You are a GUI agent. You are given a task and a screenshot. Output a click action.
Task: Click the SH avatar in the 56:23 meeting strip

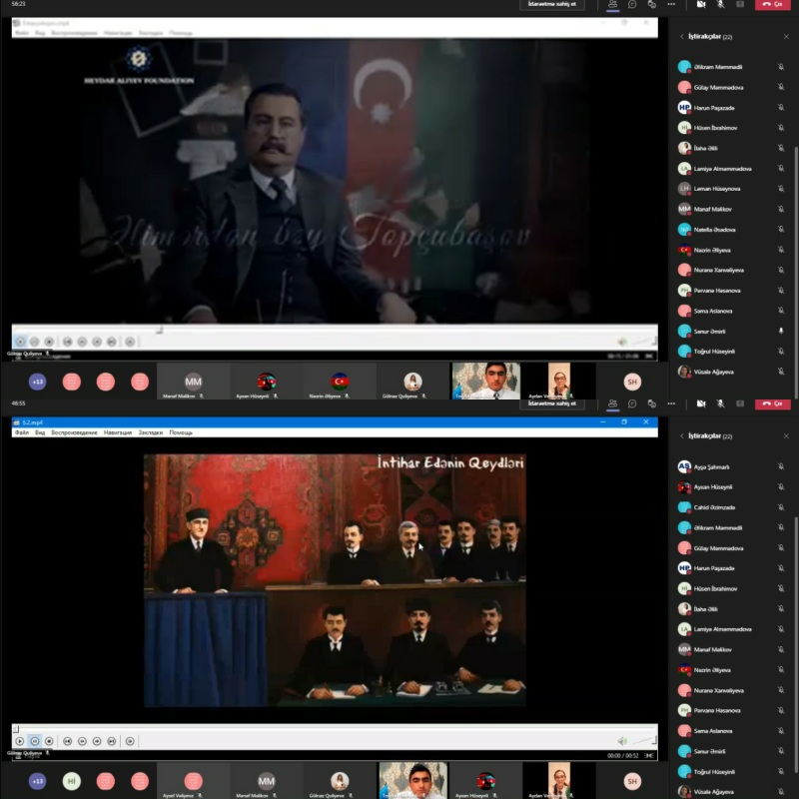coord(632,382)
